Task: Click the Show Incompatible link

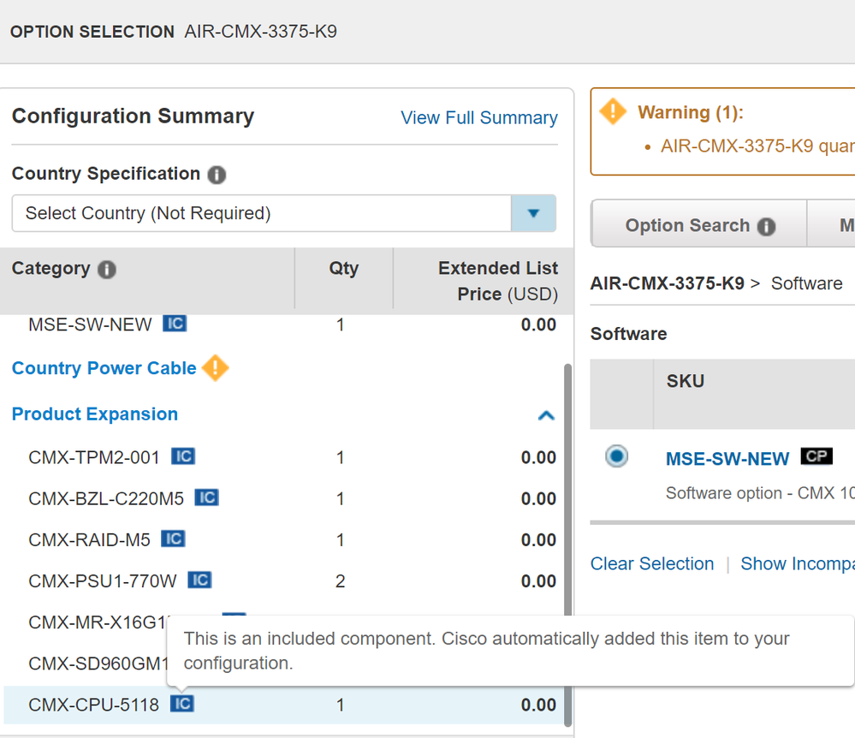Action: (797, 563)
